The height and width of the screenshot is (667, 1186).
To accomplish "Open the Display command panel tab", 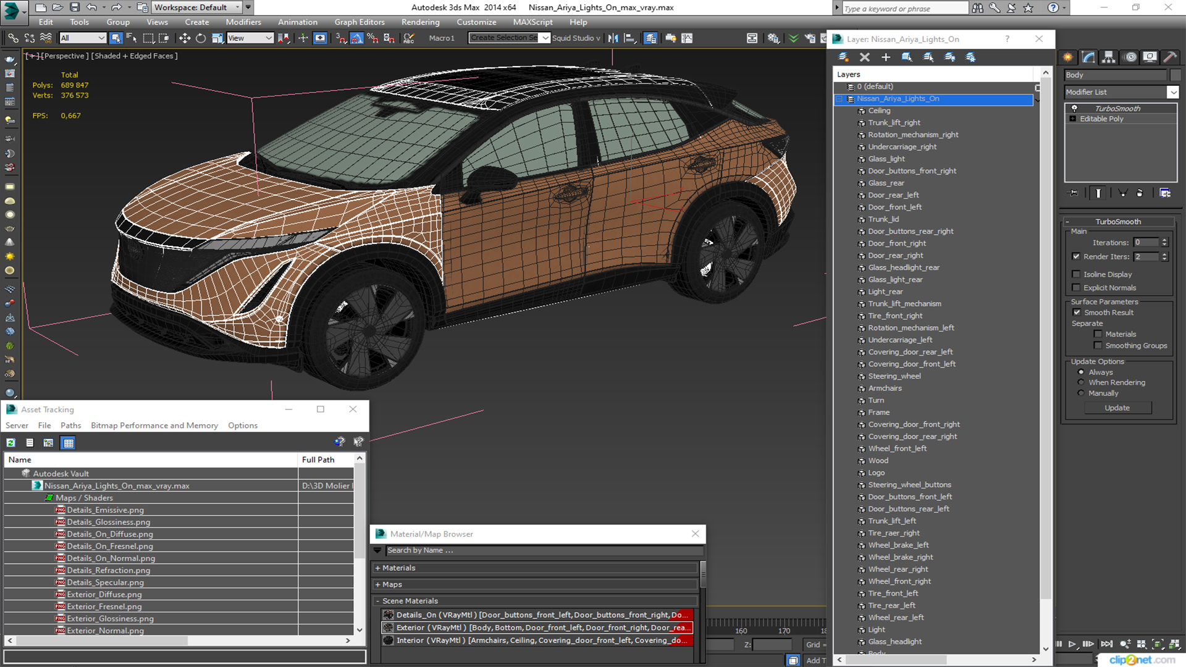I will tap(1150, 57).
